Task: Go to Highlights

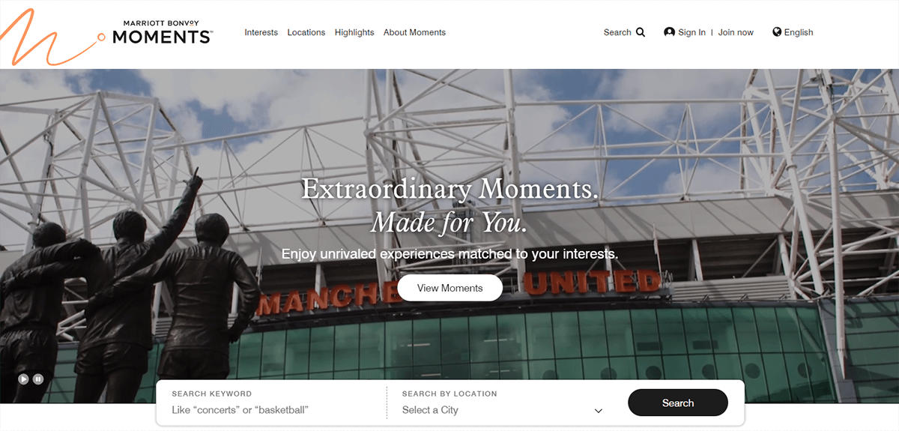Action: (x=354, y=32)
